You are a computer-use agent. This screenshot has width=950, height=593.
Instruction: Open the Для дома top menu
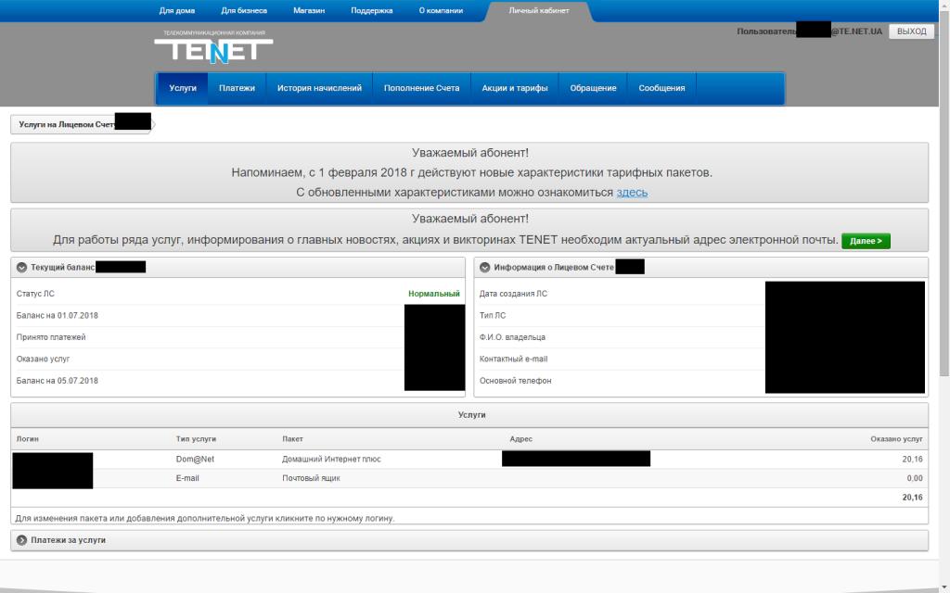[x=177, y=10]
